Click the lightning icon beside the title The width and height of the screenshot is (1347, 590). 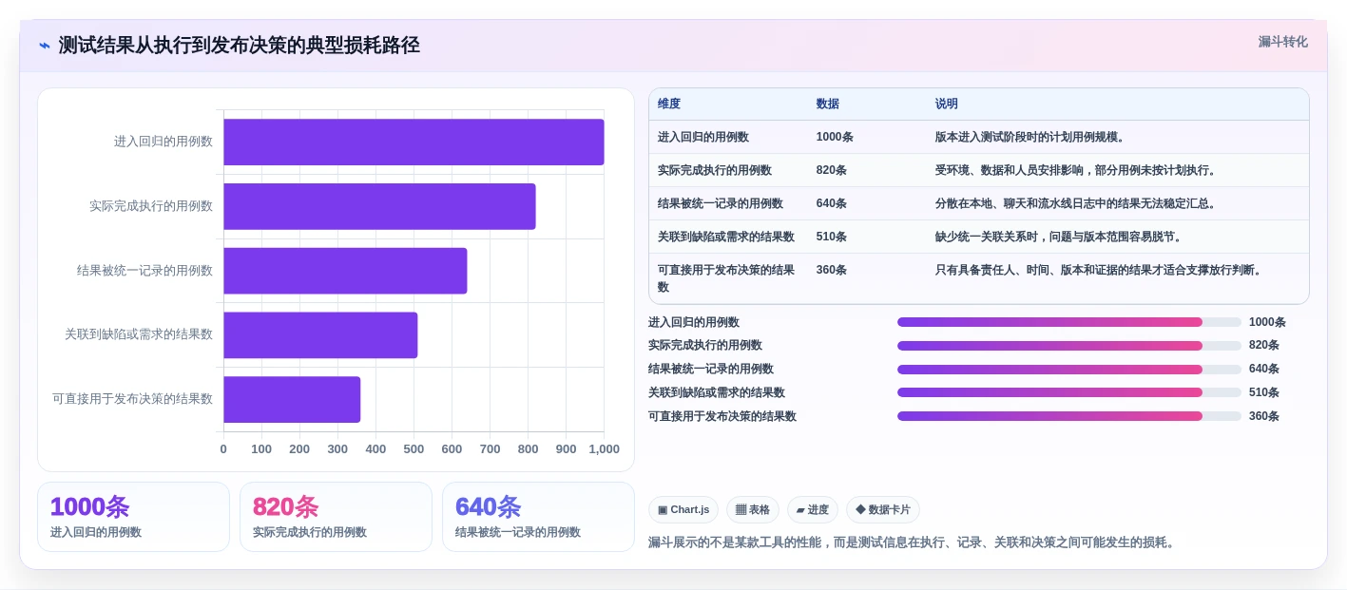(x=45, y=46)
